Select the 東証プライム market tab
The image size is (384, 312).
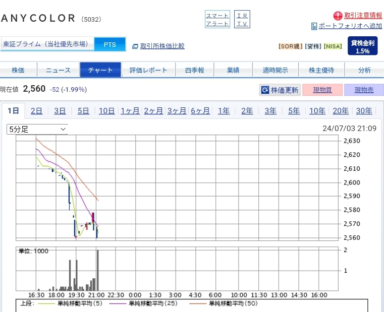coord(47,44)
